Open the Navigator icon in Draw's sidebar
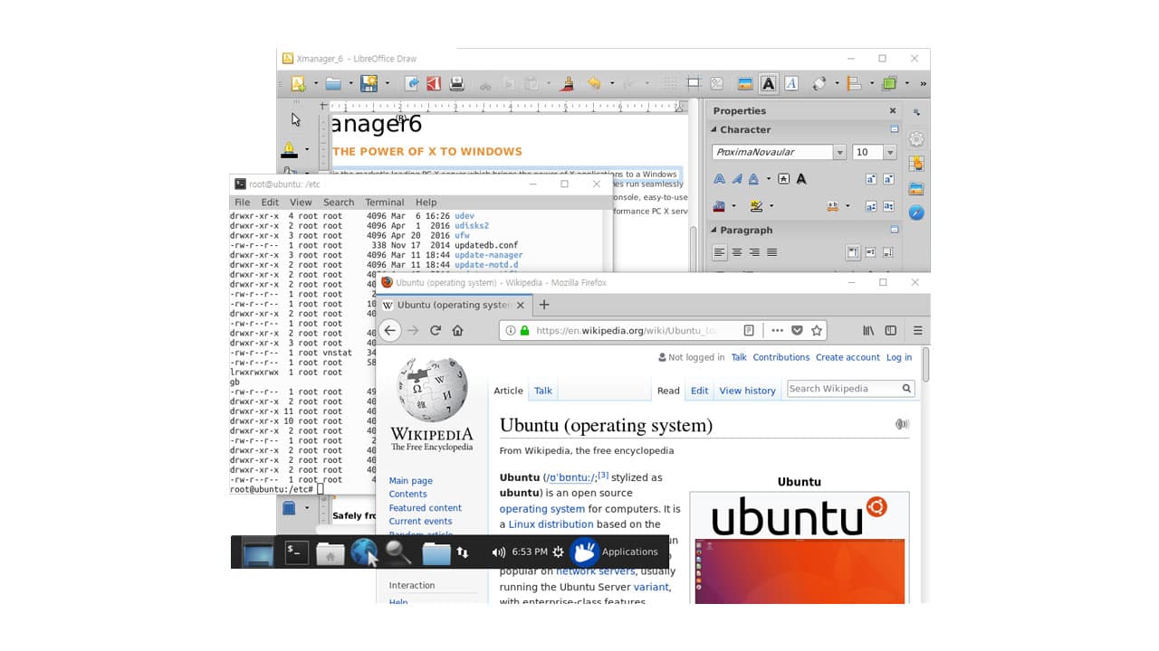 (915, 212)
